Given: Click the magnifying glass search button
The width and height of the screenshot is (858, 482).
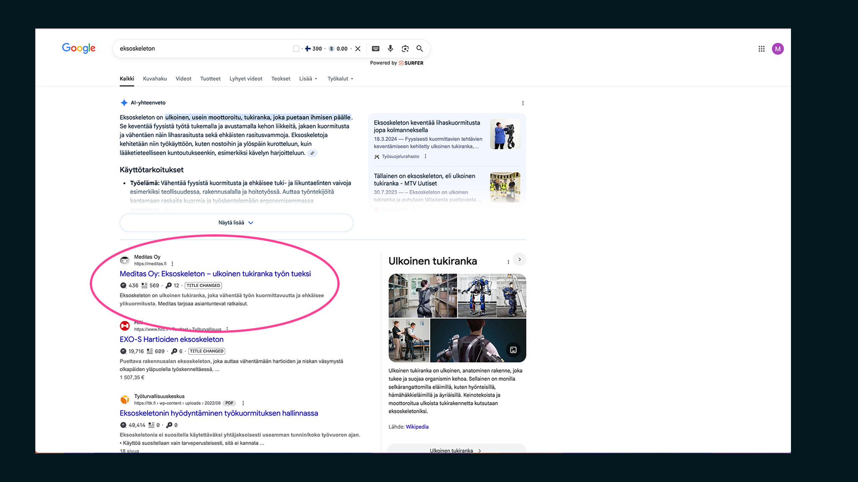Looking at the screenshot, I should click(x=419, y=49).
